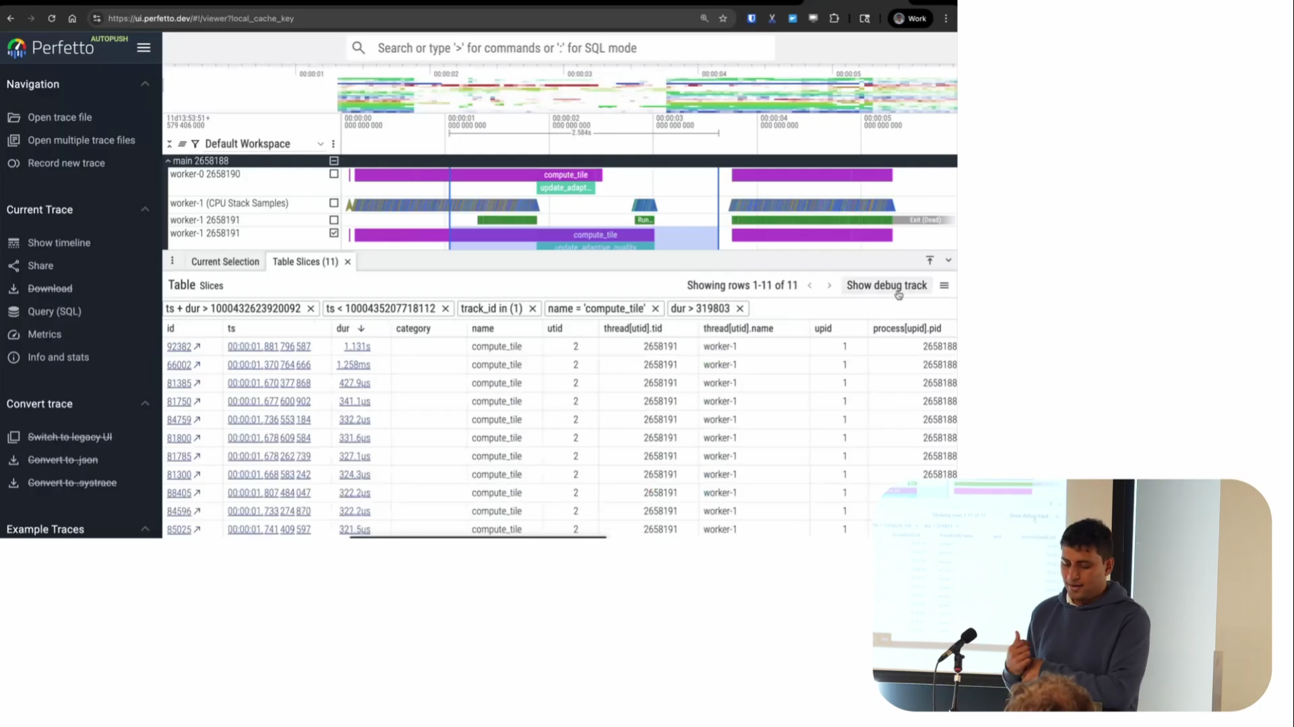Open the table options hamburger beside Show debug track
Viewport: 1294px width, 727px height.
pos(944,285)
